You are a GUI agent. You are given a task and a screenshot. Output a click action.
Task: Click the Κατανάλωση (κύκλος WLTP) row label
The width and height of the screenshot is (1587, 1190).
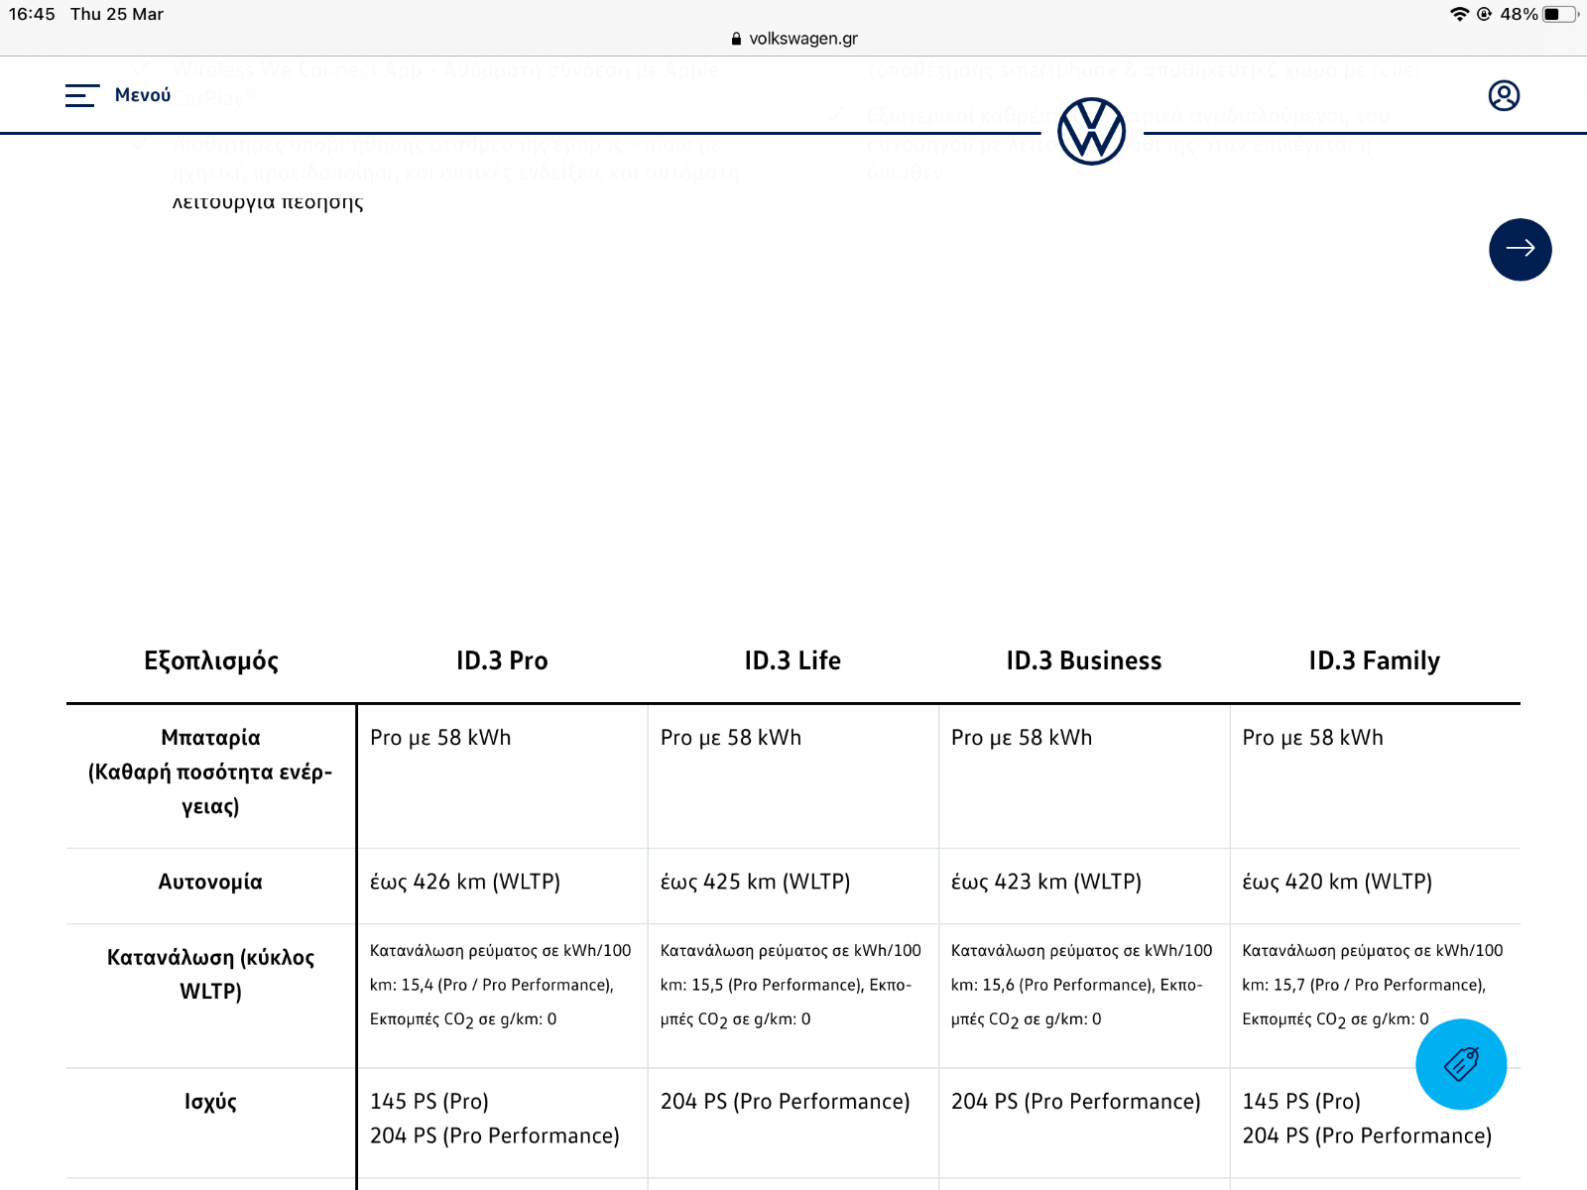pyautogui.click(x=210, y=974)
